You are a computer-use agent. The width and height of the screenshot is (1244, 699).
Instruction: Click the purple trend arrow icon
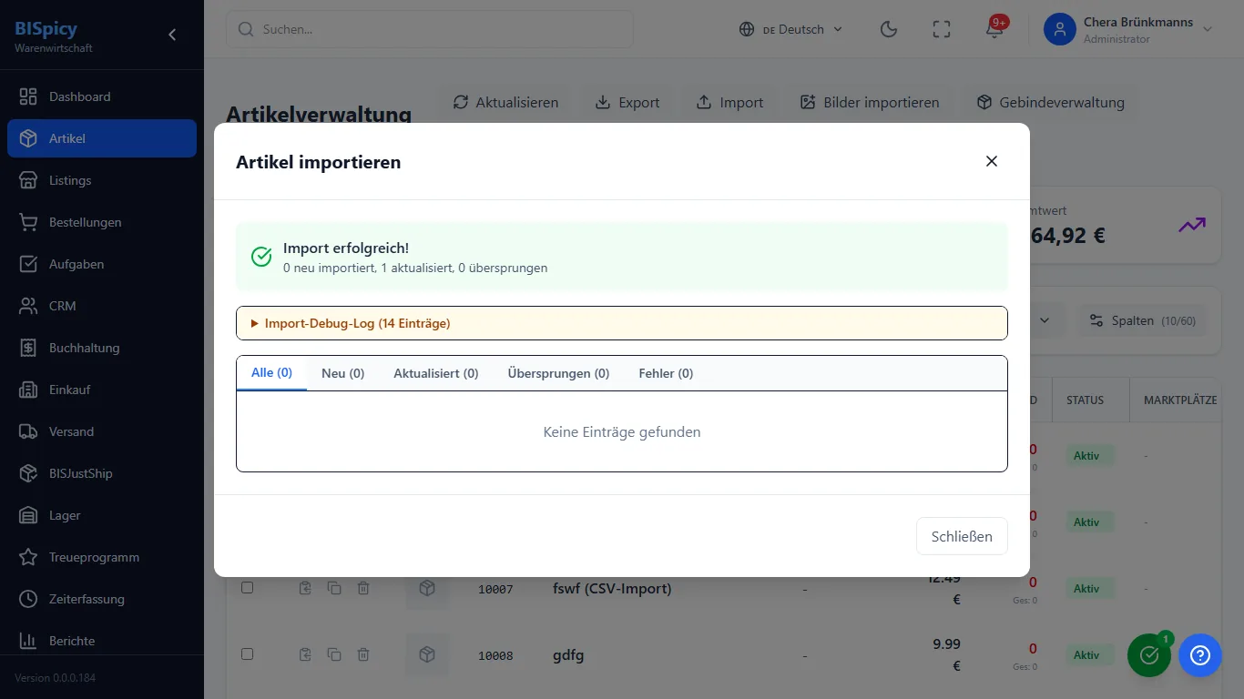coord(1191,225)
